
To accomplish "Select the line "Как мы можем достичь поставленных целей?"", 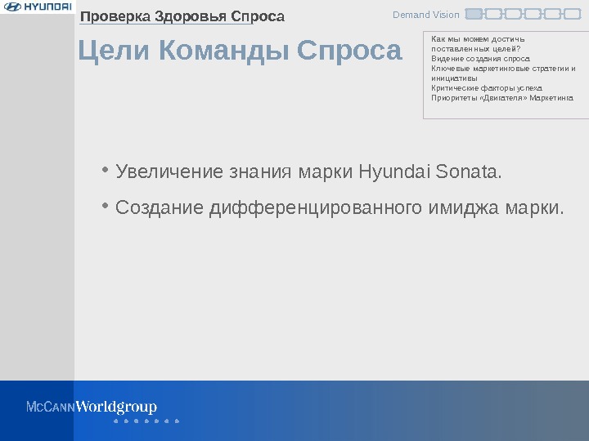I will 478,44.
